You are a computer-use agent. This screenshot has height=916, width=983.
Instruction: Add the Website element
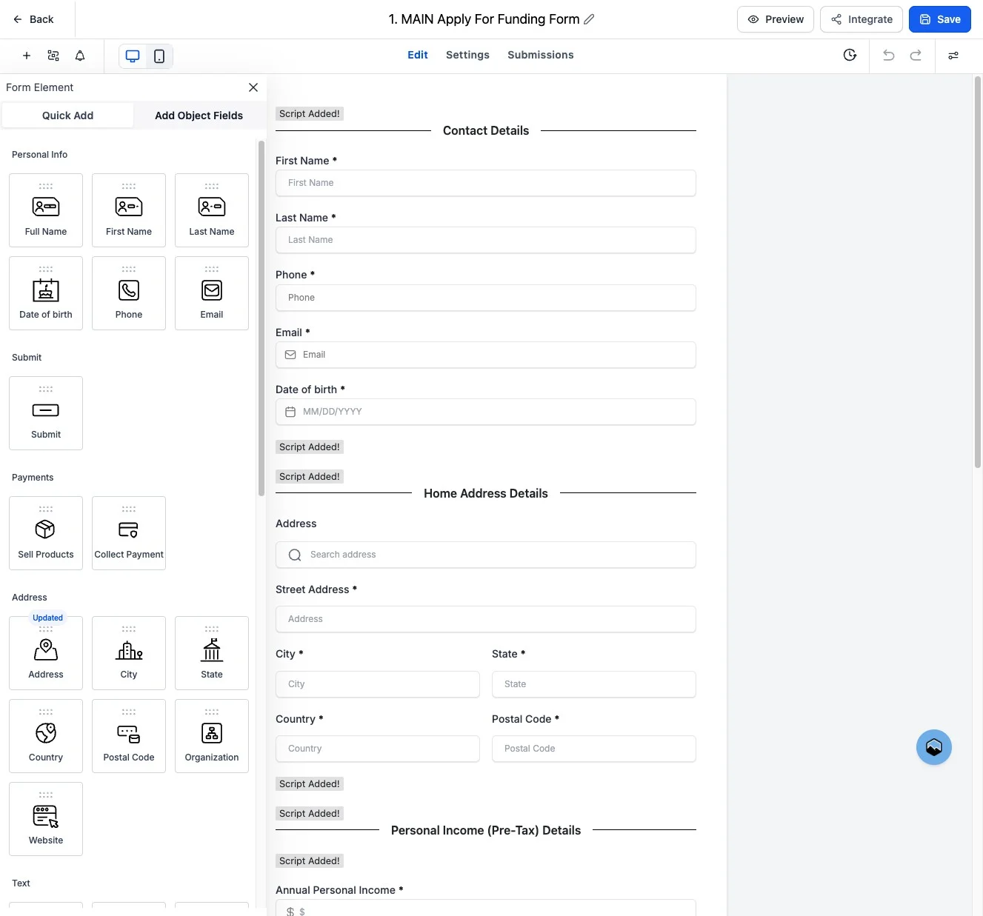(46, 819)
